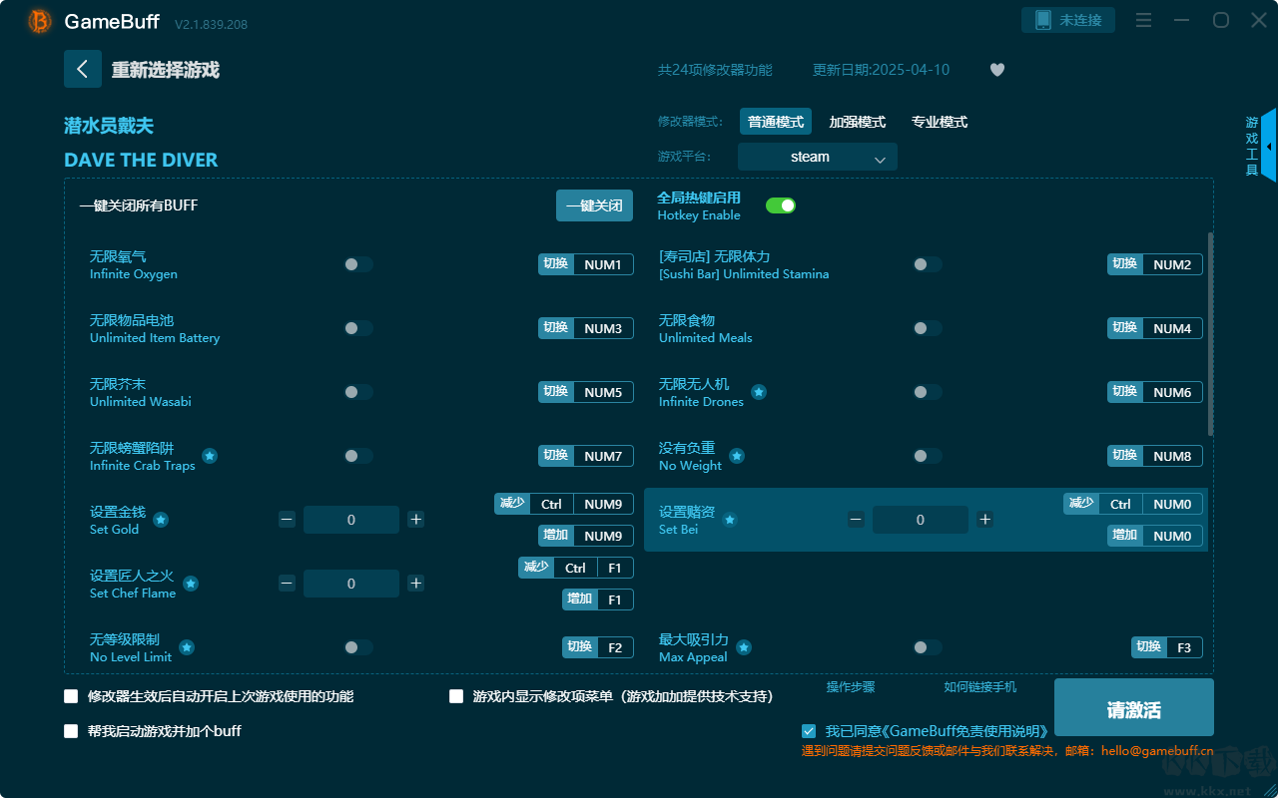Enable Infinite Crab Traps toggle
Image resolution: width=1278 pixels, height=798 pixels.
(x=358, y=456)
